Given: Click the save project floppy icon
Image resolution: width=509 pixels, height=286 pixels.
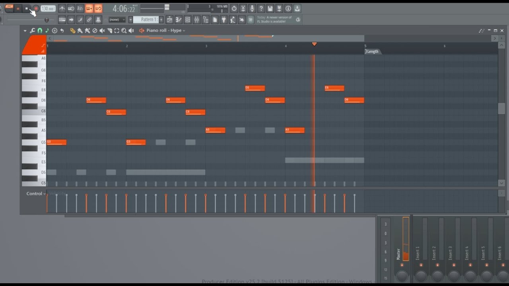Looking at the screenshot, I should coord(270,8).
